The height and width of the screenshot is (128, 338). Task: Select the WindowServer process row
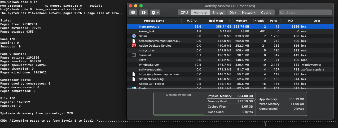coord(230,65)
